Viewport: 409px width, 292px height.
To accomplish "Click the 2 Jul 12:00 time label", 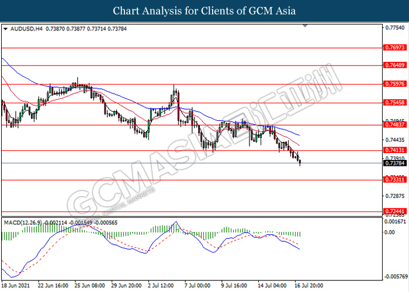I will click(x=160, y=286).
